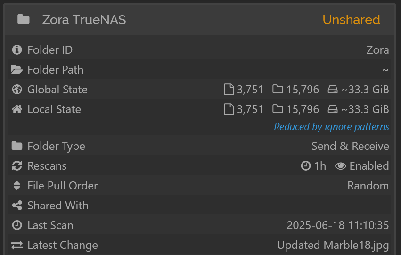401x255 pixels.
Task: Click the home icon for Local State
Action: [x=17, y=109]
